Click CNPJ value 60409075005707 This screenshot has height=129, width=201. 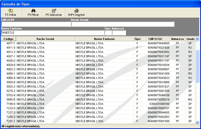point(158,108)
